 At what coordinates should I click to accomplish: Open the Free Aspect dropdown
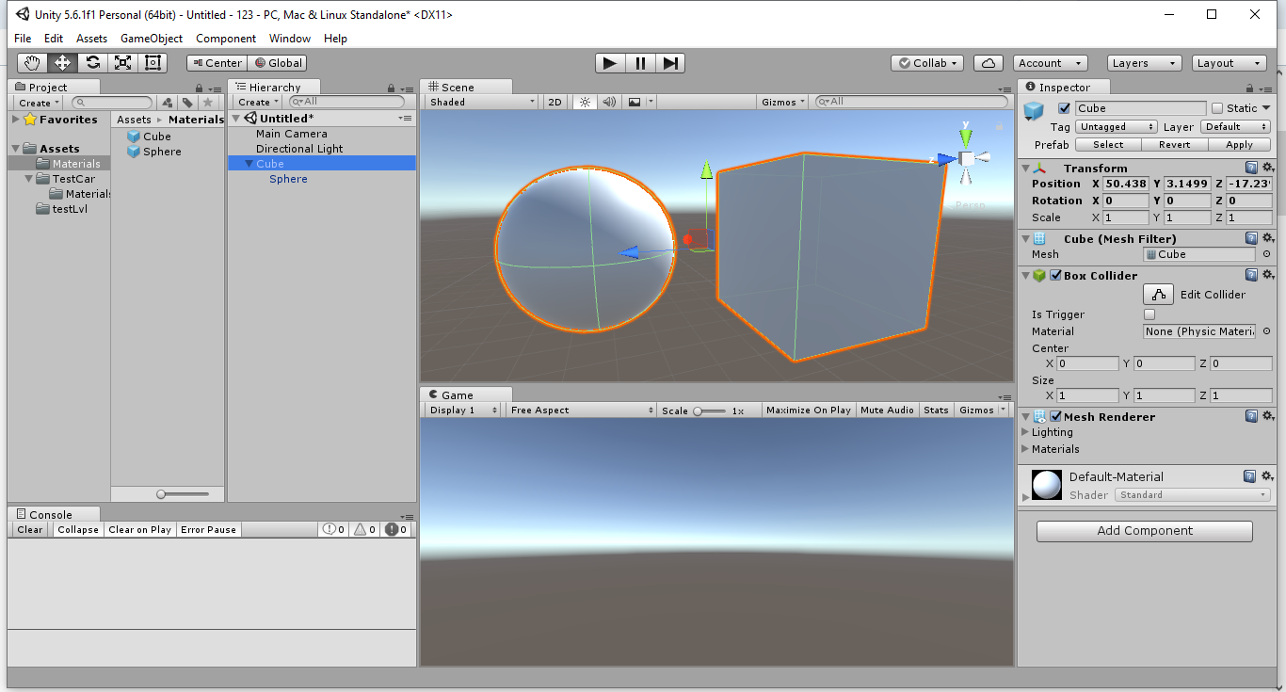pos(581,410)
